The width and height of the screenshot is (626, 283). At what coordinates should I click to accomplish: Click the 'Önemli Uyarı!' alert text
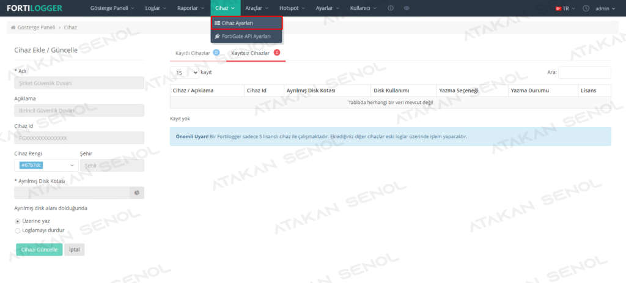click(192, 136)
